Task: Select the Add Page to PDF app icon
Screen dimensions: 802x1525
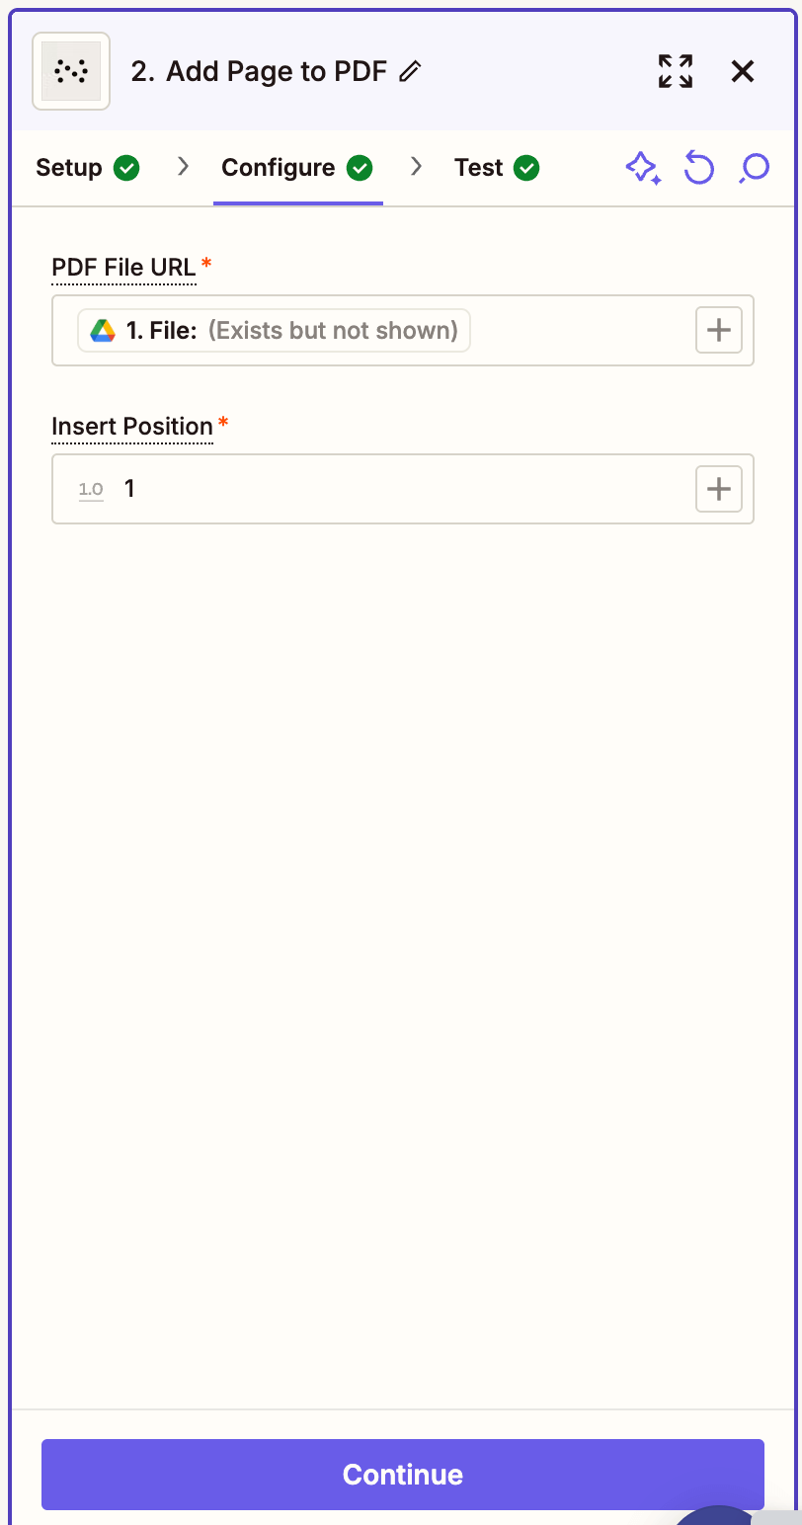Action: [70, 70]
